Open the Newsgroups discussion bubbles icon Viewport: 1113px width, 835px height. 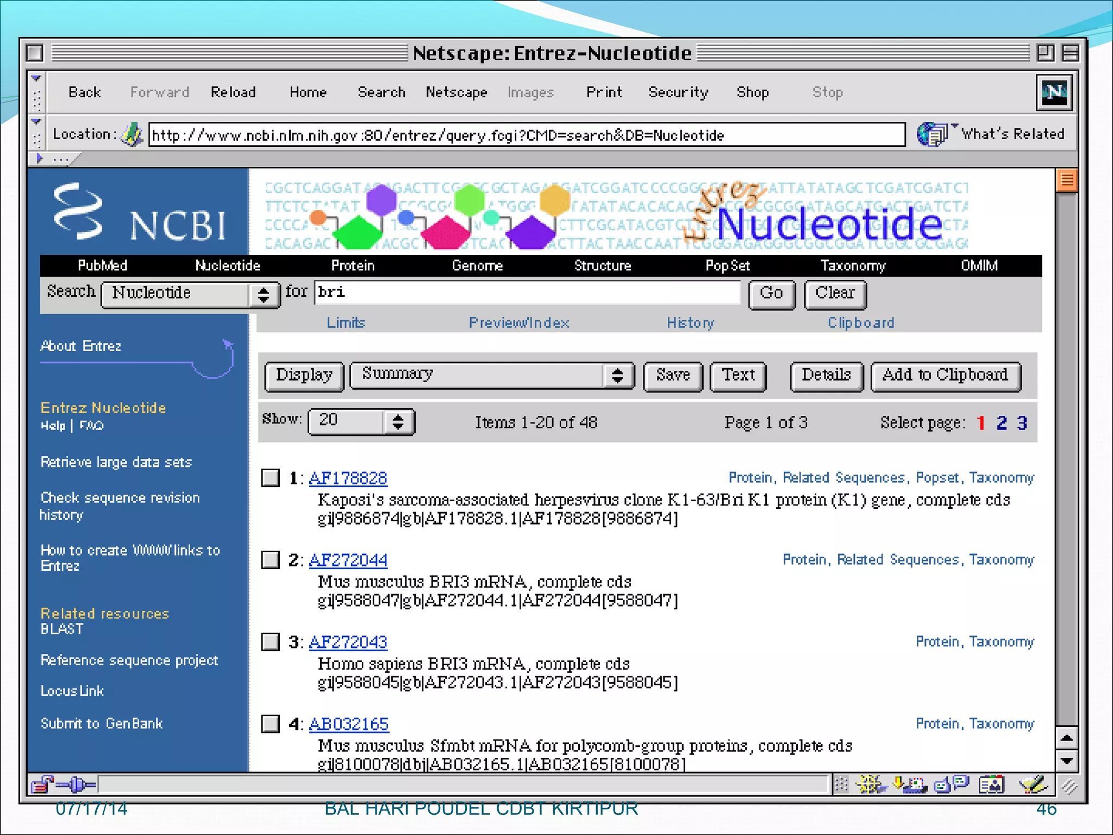coord(951,784)
